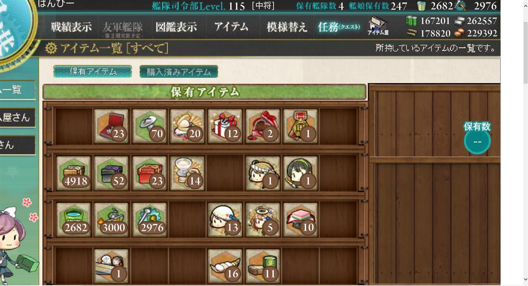Viewport: 528px width, 286px height.
Task: Open the アイテム menu
Action: (231, 27)
